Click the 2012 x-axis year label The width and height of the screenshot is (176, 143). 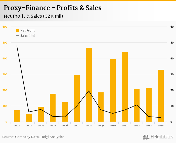tap(137, 125)
